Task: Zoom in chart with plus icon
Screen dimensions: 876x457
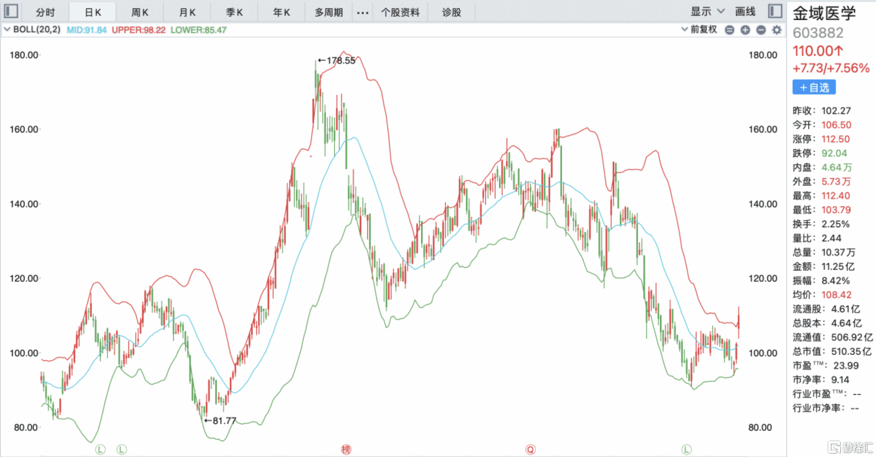Action: click(x=745, y=30)
